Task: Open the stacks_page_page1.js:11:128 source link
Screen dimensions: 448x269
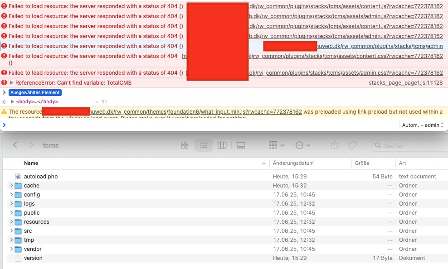Action: point(406,83)
